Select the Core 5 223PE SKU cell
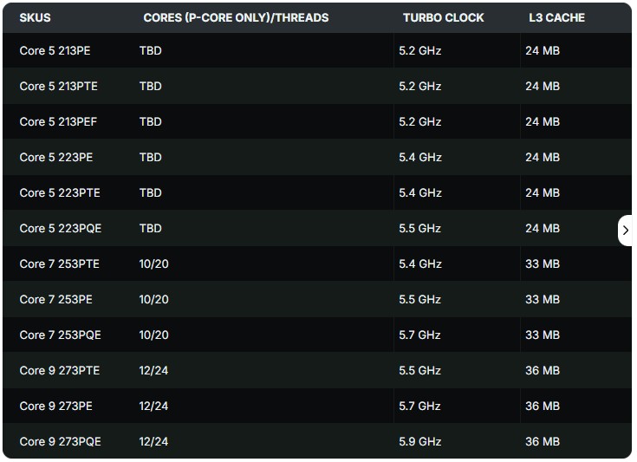This screenshot has width=637, height=462. [55, 158]
